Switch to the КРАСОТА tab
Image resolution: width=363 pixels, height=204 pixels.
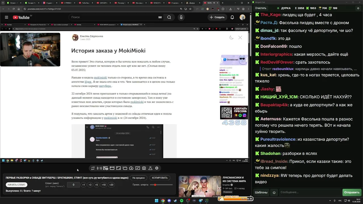157,3
